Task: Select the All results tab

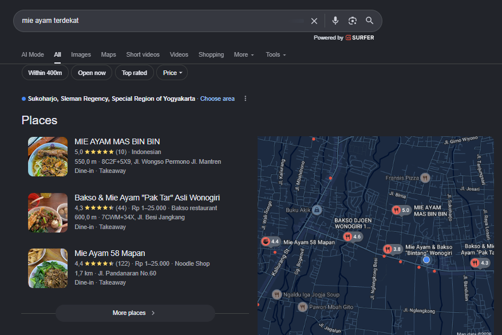Action: click(x=58, y=55)
